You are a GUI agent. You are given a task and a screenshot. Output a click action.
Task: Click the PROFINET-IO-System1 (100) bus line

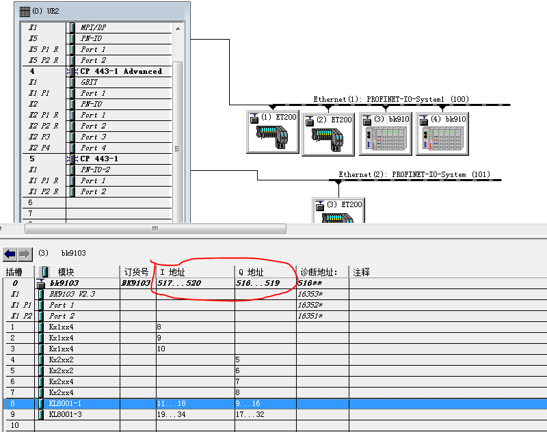pos(410,105)
